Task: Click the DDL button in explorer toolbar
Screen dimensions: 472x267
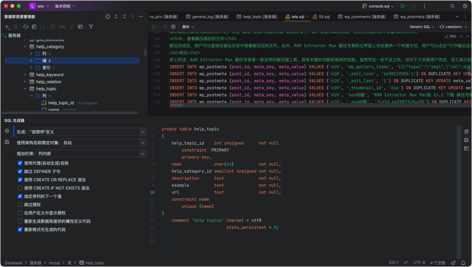Action: (x=62, y=27)
